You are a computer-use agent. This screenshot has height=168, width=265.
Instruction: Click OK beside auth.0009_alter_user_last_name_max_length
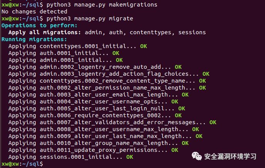pyautogui.click(x=199, y=136)
